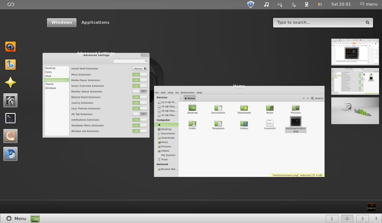
Task: Click the show desktop icon next to Menu
Action: 35,219
